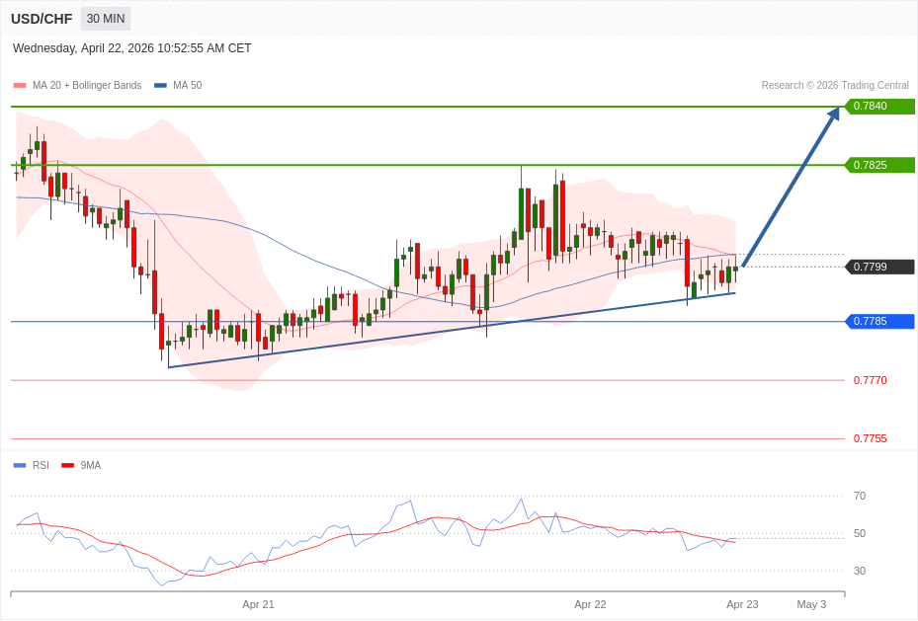This screenshot has height=621, width=918.
Task: Select the 0.7840 green resistance price tag
Action: coord(878,107)
